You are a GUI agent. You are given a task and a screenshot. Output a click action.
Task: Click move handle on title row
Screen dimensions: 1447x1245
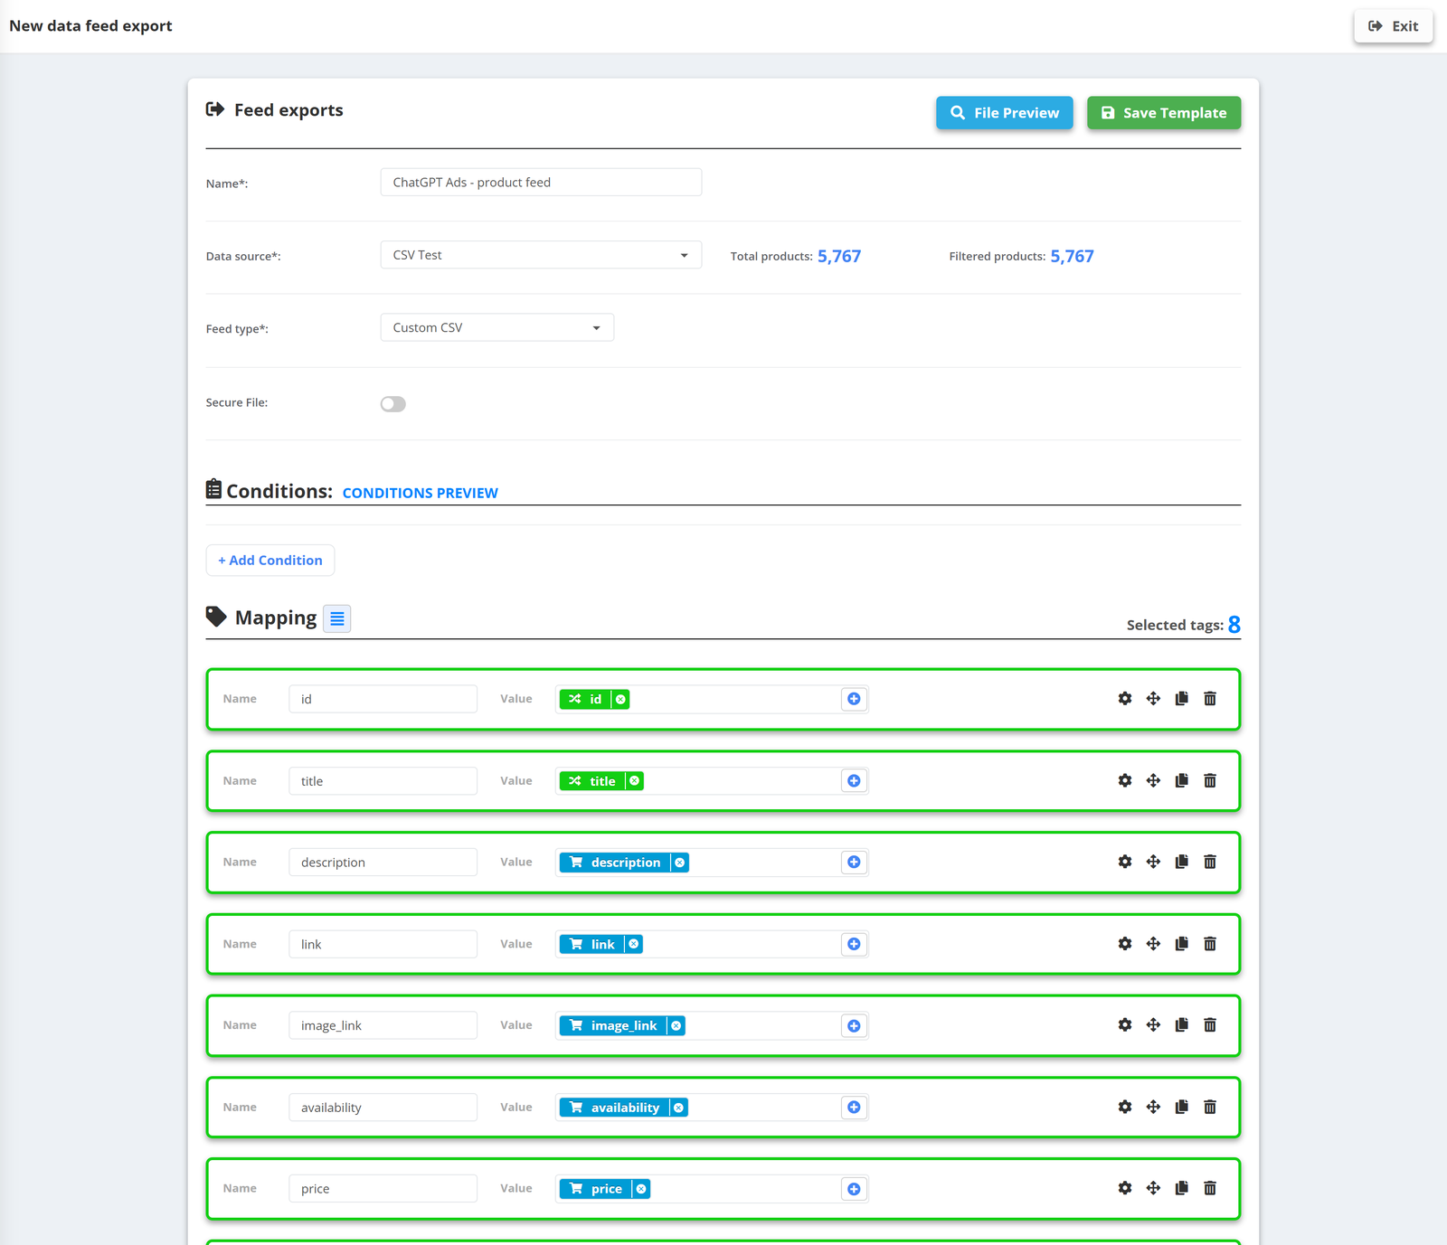pyautogui.click(x=1153, y=780)
